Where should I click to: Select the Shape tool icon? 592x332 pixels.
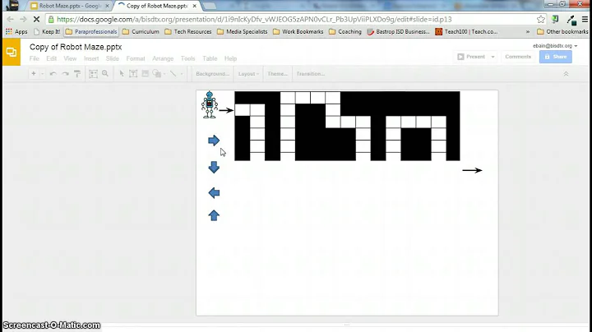pos(157,74)
